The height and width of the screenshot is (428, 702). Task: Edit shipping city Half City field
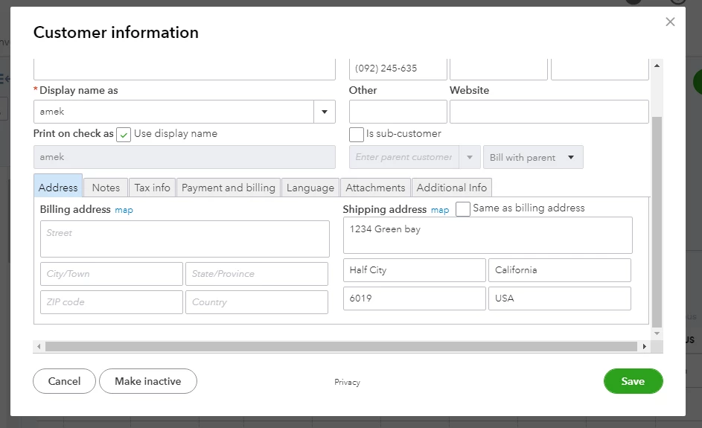[x=415, y=270]
